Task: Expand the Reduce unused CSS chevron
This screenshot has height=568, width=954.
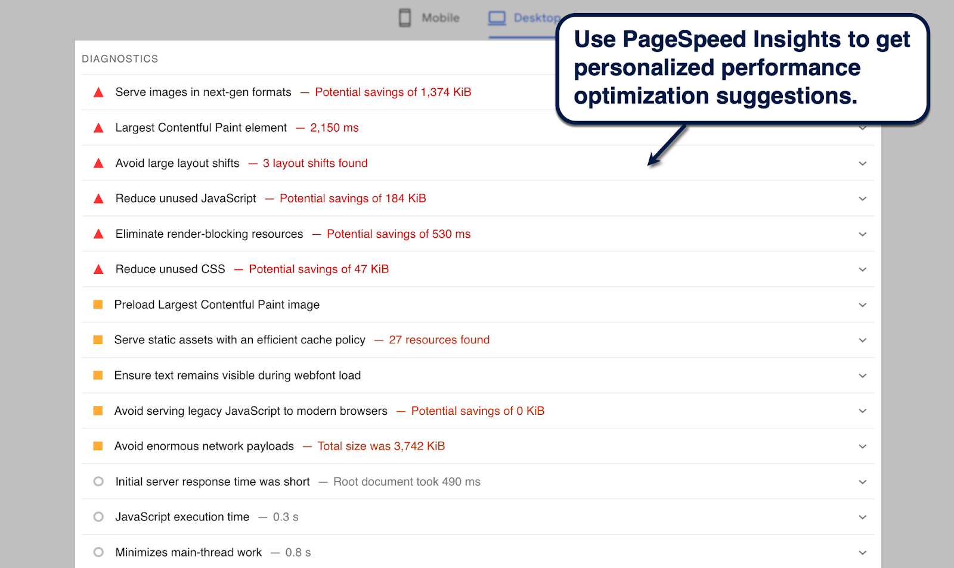Action: click(862, 269)
